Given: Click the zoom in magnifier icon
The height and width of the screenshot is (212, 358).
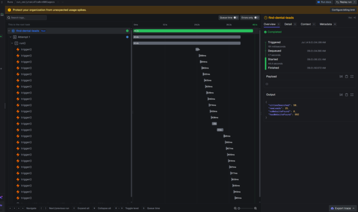Looking at the screenshot, I should [x=255, y=208].
